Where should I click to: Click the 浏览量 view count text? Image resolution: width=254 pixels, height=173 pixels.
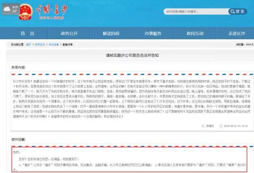pos(244,44)
